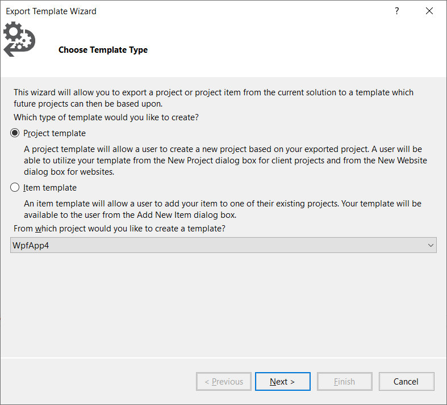The image size is (447, 405).
Task: Select the Item template radio button
Action: click(15, 188)
